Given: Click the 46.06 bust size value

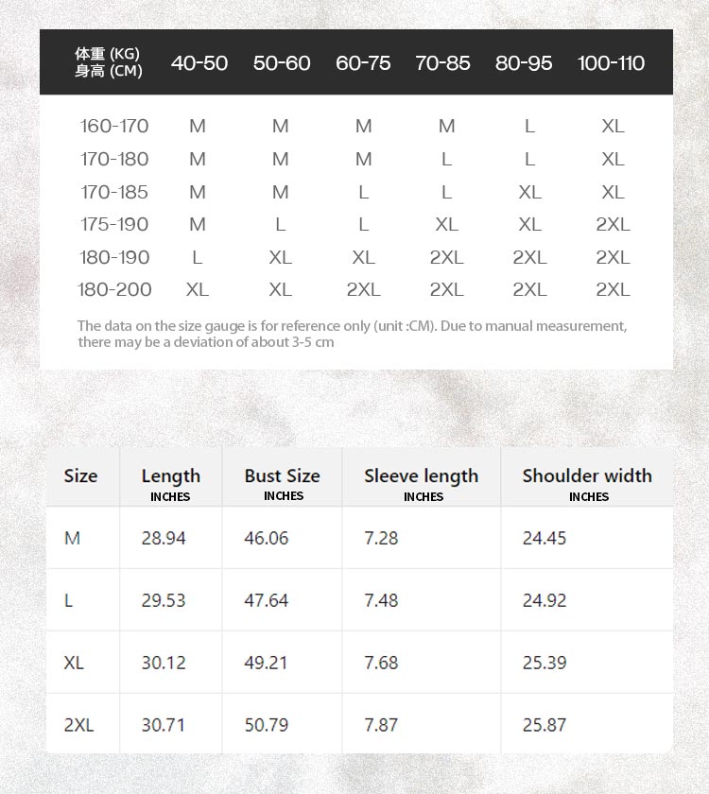Looking at the screenshot, I should [x=267, y=538].
